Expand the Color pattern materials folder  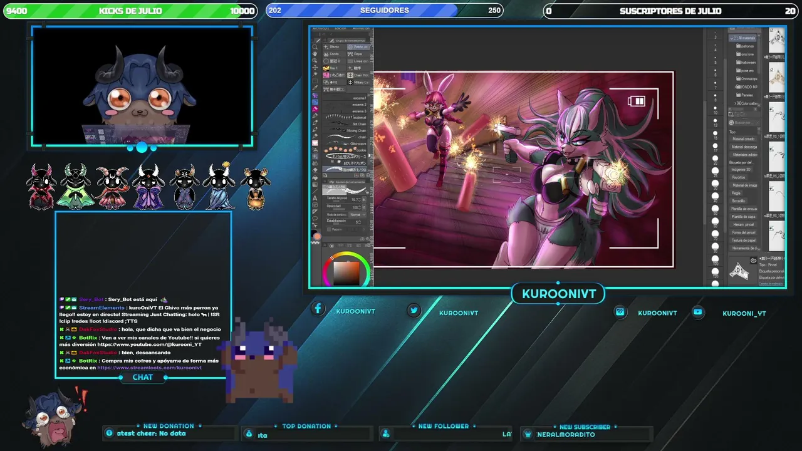pos(737,103)
